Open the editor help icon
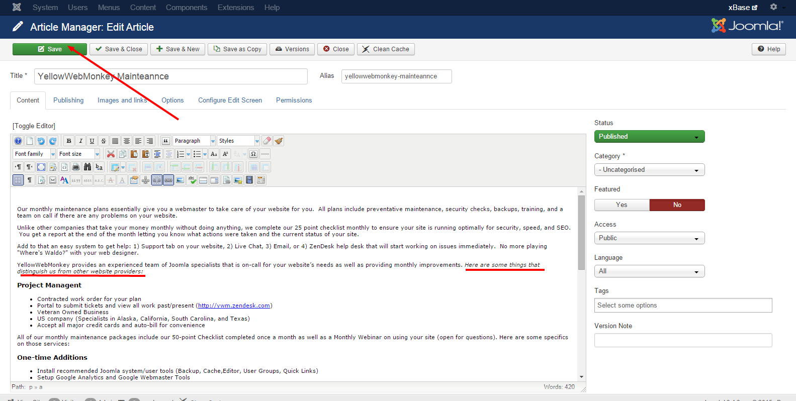 (18, 141)
